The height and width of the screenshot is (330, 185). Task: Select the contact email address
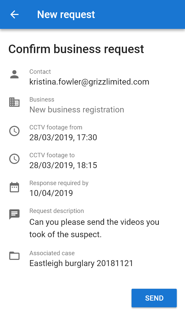tap(89, 82)
